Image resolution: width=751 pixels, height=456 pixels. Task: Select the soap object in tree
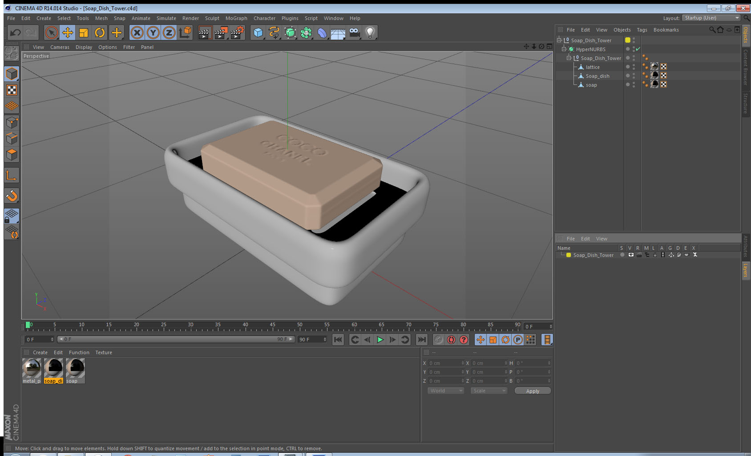[x=591, y=85]
